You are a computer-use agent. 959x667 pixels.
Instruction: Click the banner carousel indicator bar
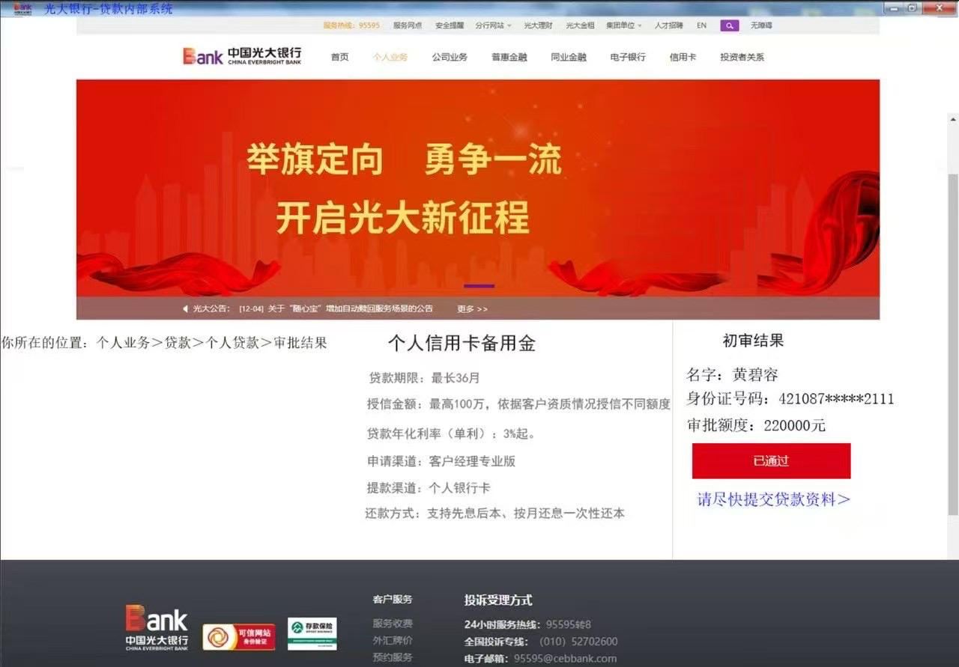coord(479,286)
